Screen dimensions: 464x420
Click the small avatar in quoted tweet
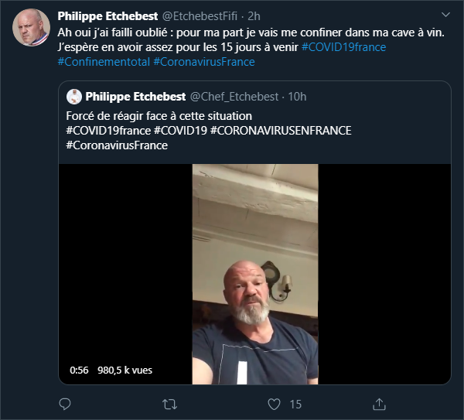pyautogui.click(x=74, y=97)
